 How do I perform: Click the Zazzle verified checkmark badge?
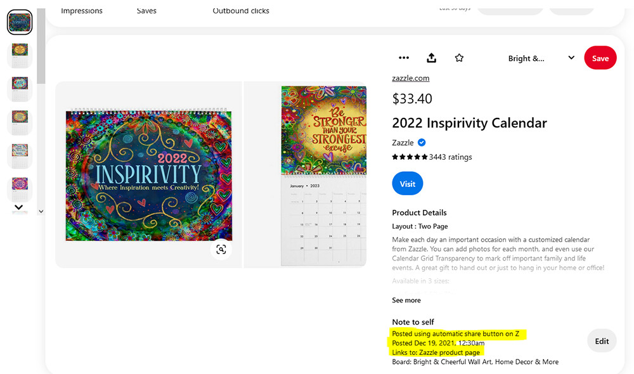click(x=422, y=143)
